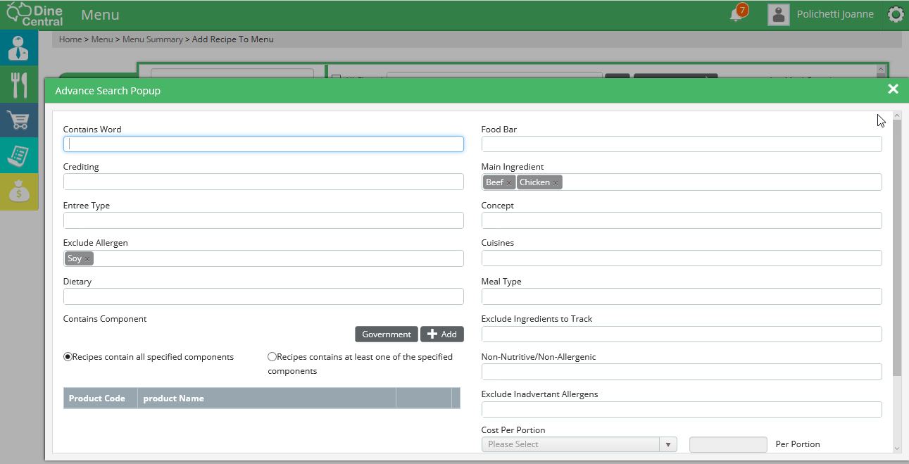Click the Government button
This screenshot has height=464, width=909.
[387, 334]
